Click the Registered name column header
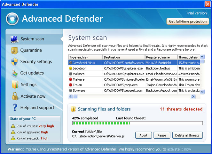 point(161,57)
